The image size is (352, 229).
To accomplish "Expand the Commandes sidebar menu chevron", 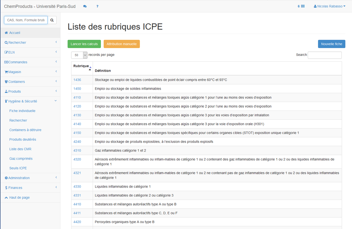I will point(56,62).
